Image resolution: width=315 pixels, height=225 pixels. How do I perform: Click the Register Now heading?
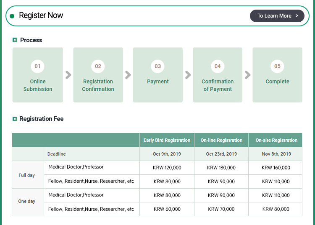pos(41,15)
